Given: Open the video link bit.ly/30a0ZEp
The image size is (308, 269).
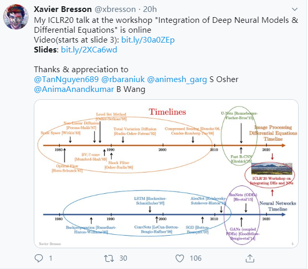Looking at the screenshot, I should 148,40.
